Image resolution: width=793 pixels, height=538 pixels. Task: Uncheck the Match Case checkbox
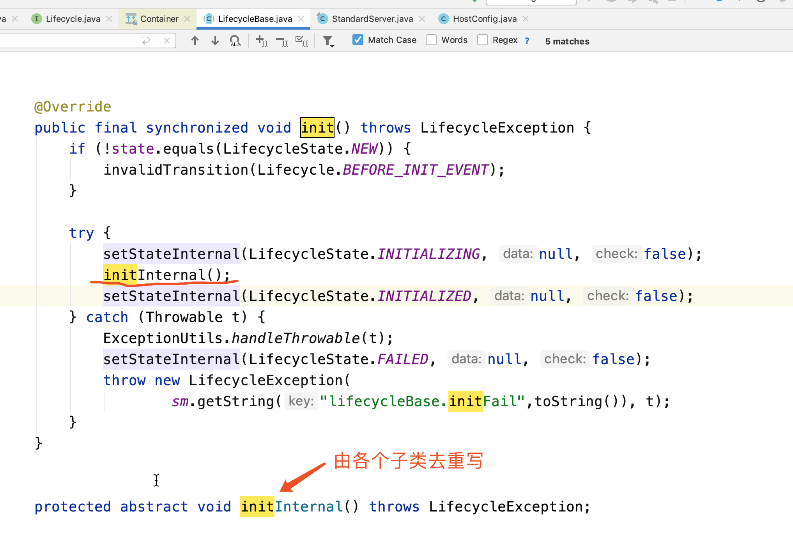tap(358, 40)
